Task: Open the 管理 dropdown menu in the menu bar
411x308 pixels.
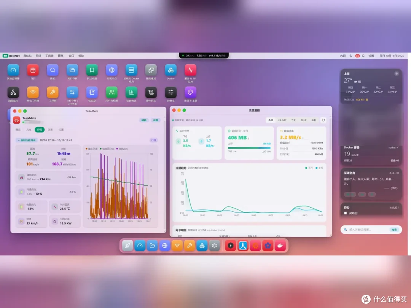Action: tap(61, 56)
